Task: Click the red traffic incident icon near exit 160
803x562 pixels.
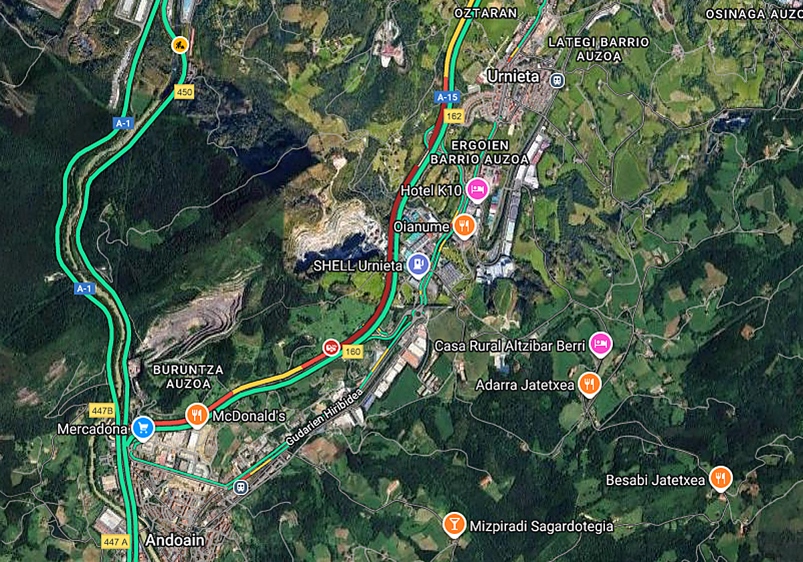Action: (330, 347)
